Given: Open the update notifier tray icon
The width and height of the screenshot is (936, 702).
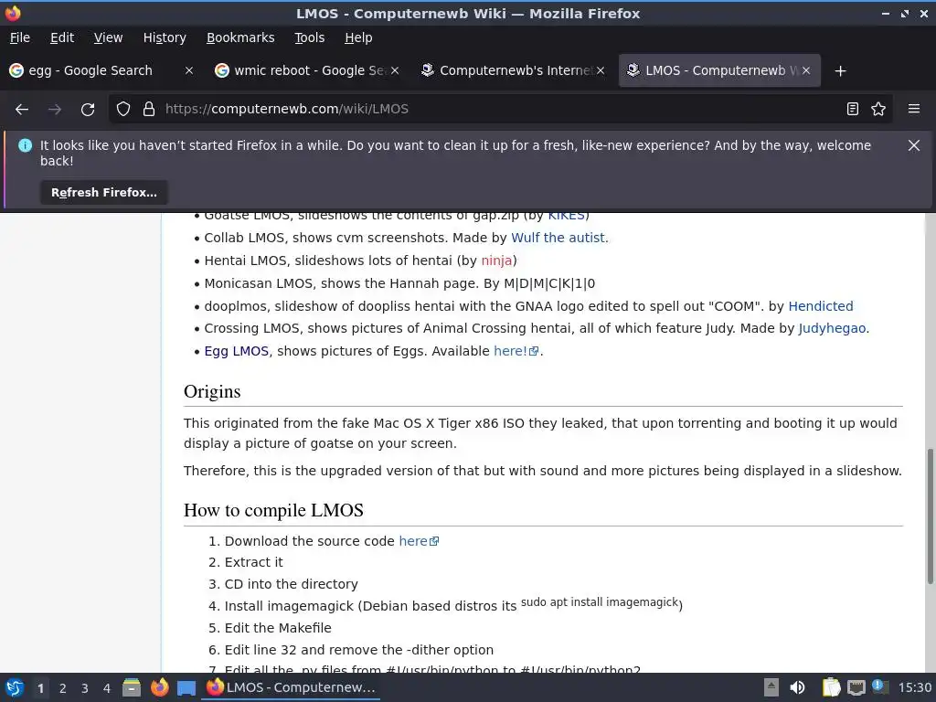Looking at the screenshot, I should [880, 686].
